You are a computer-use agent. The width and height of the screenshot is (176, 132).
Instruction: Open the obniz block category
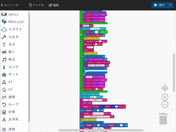[x=14, y=14]
